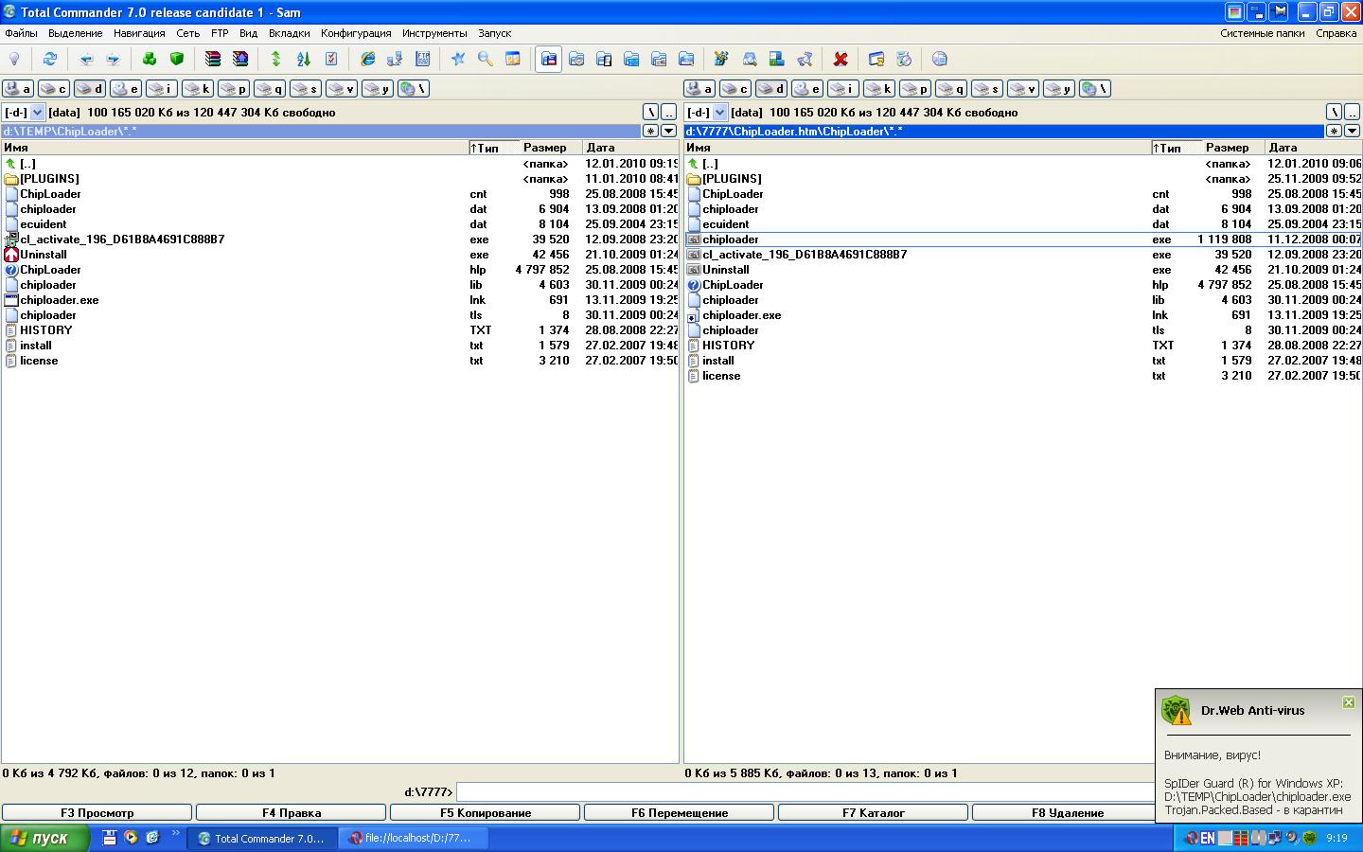The height and width of the screenshot is (852, 1363).
Task: Click the пуск Start button
Action: point(44,838)
